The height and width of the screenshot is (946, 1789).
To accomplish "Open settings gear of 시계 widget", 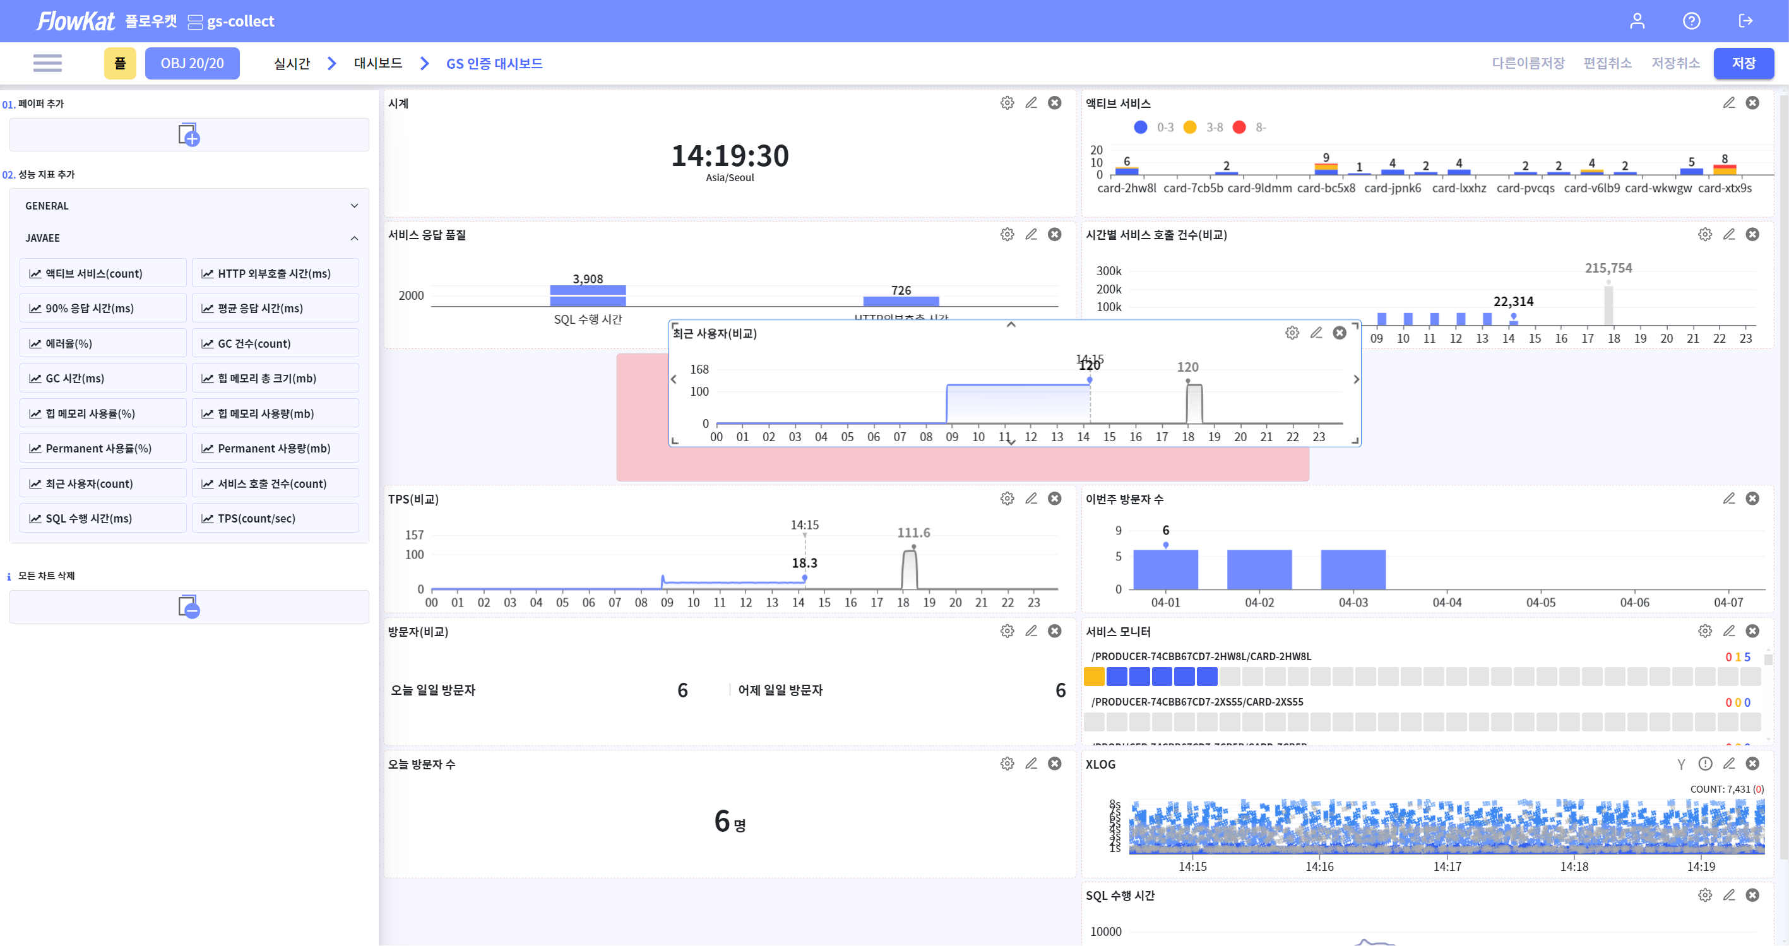I will [x=1006, y=103].
